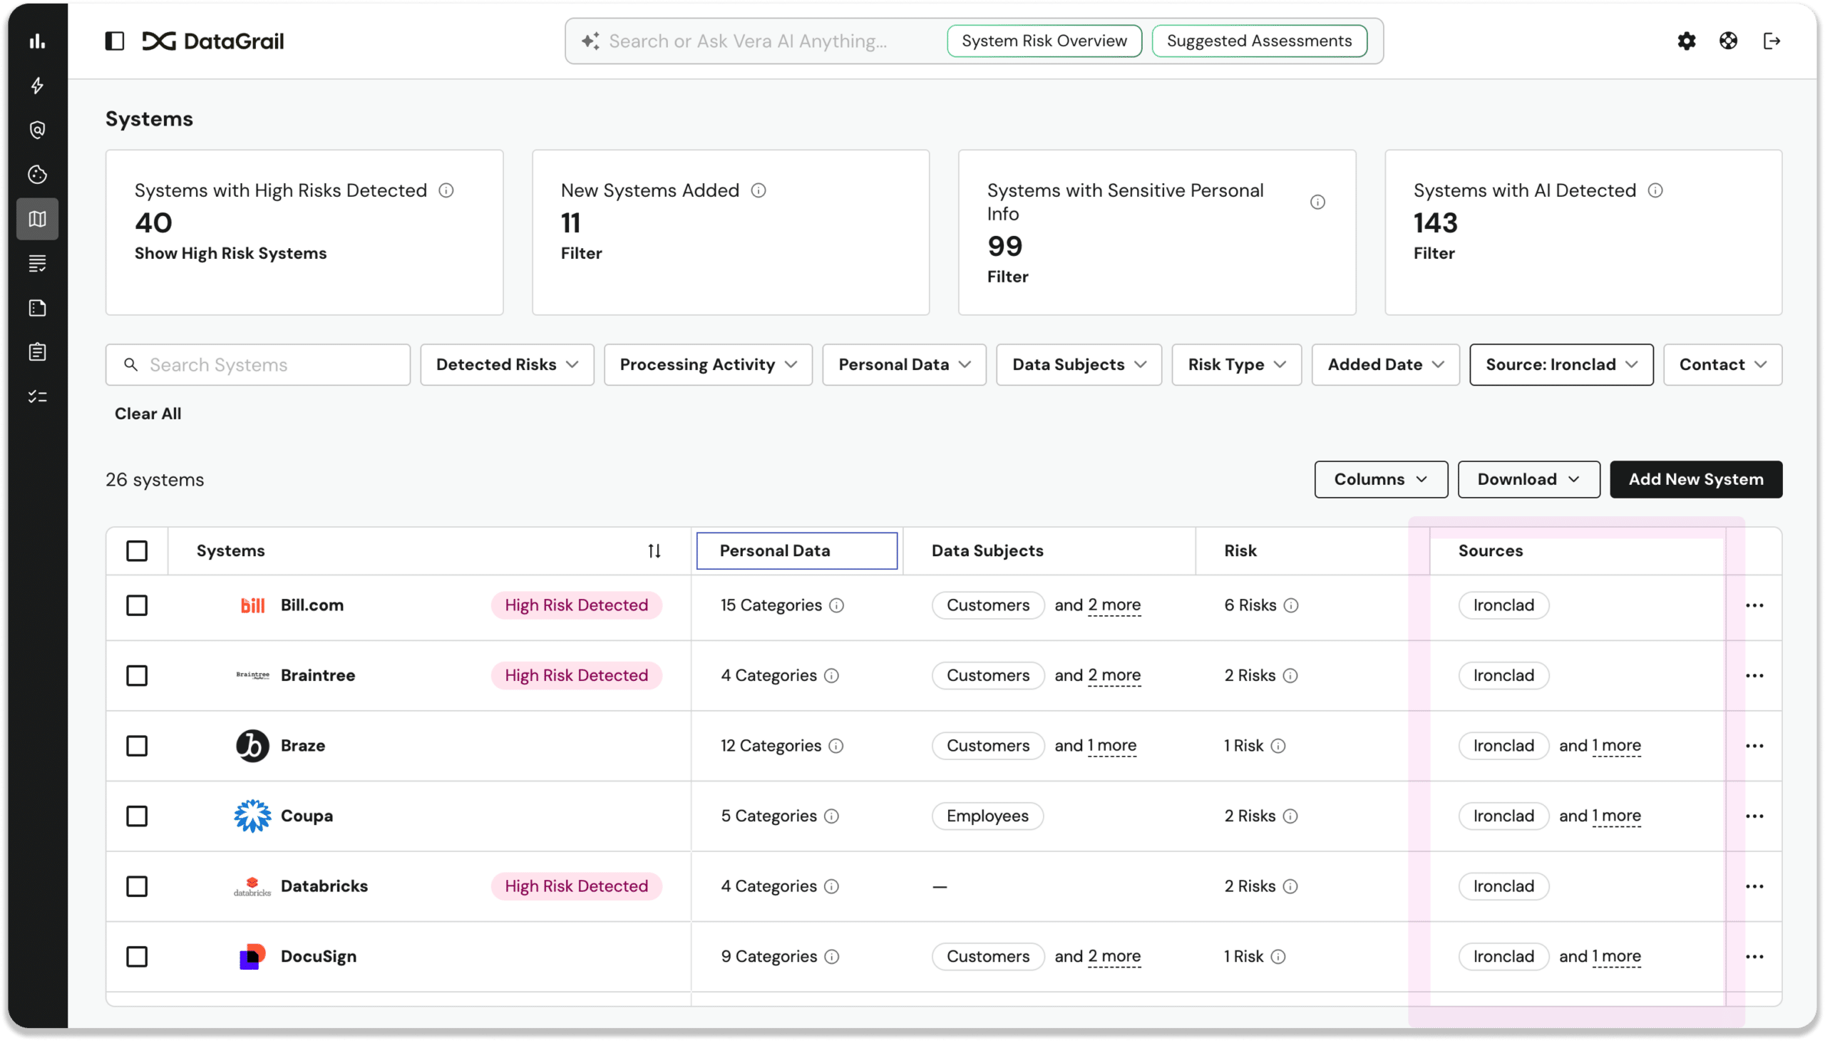Show info for Systems with AI Detected
The image size is (1825, 1041).
1655,190
